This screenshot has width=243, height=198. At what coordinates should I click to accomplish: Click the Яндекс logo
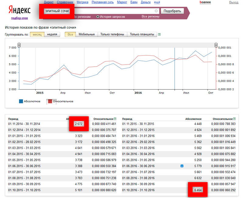click(x=19, y=10)
